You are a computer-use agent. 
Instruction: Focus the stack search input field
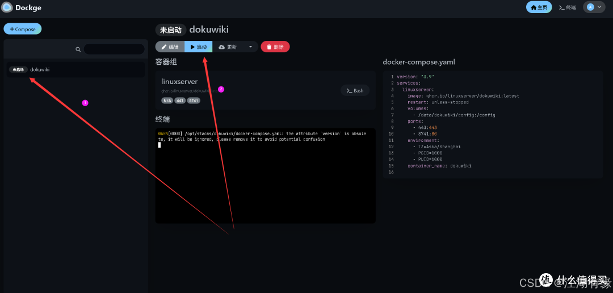[114, 49]
